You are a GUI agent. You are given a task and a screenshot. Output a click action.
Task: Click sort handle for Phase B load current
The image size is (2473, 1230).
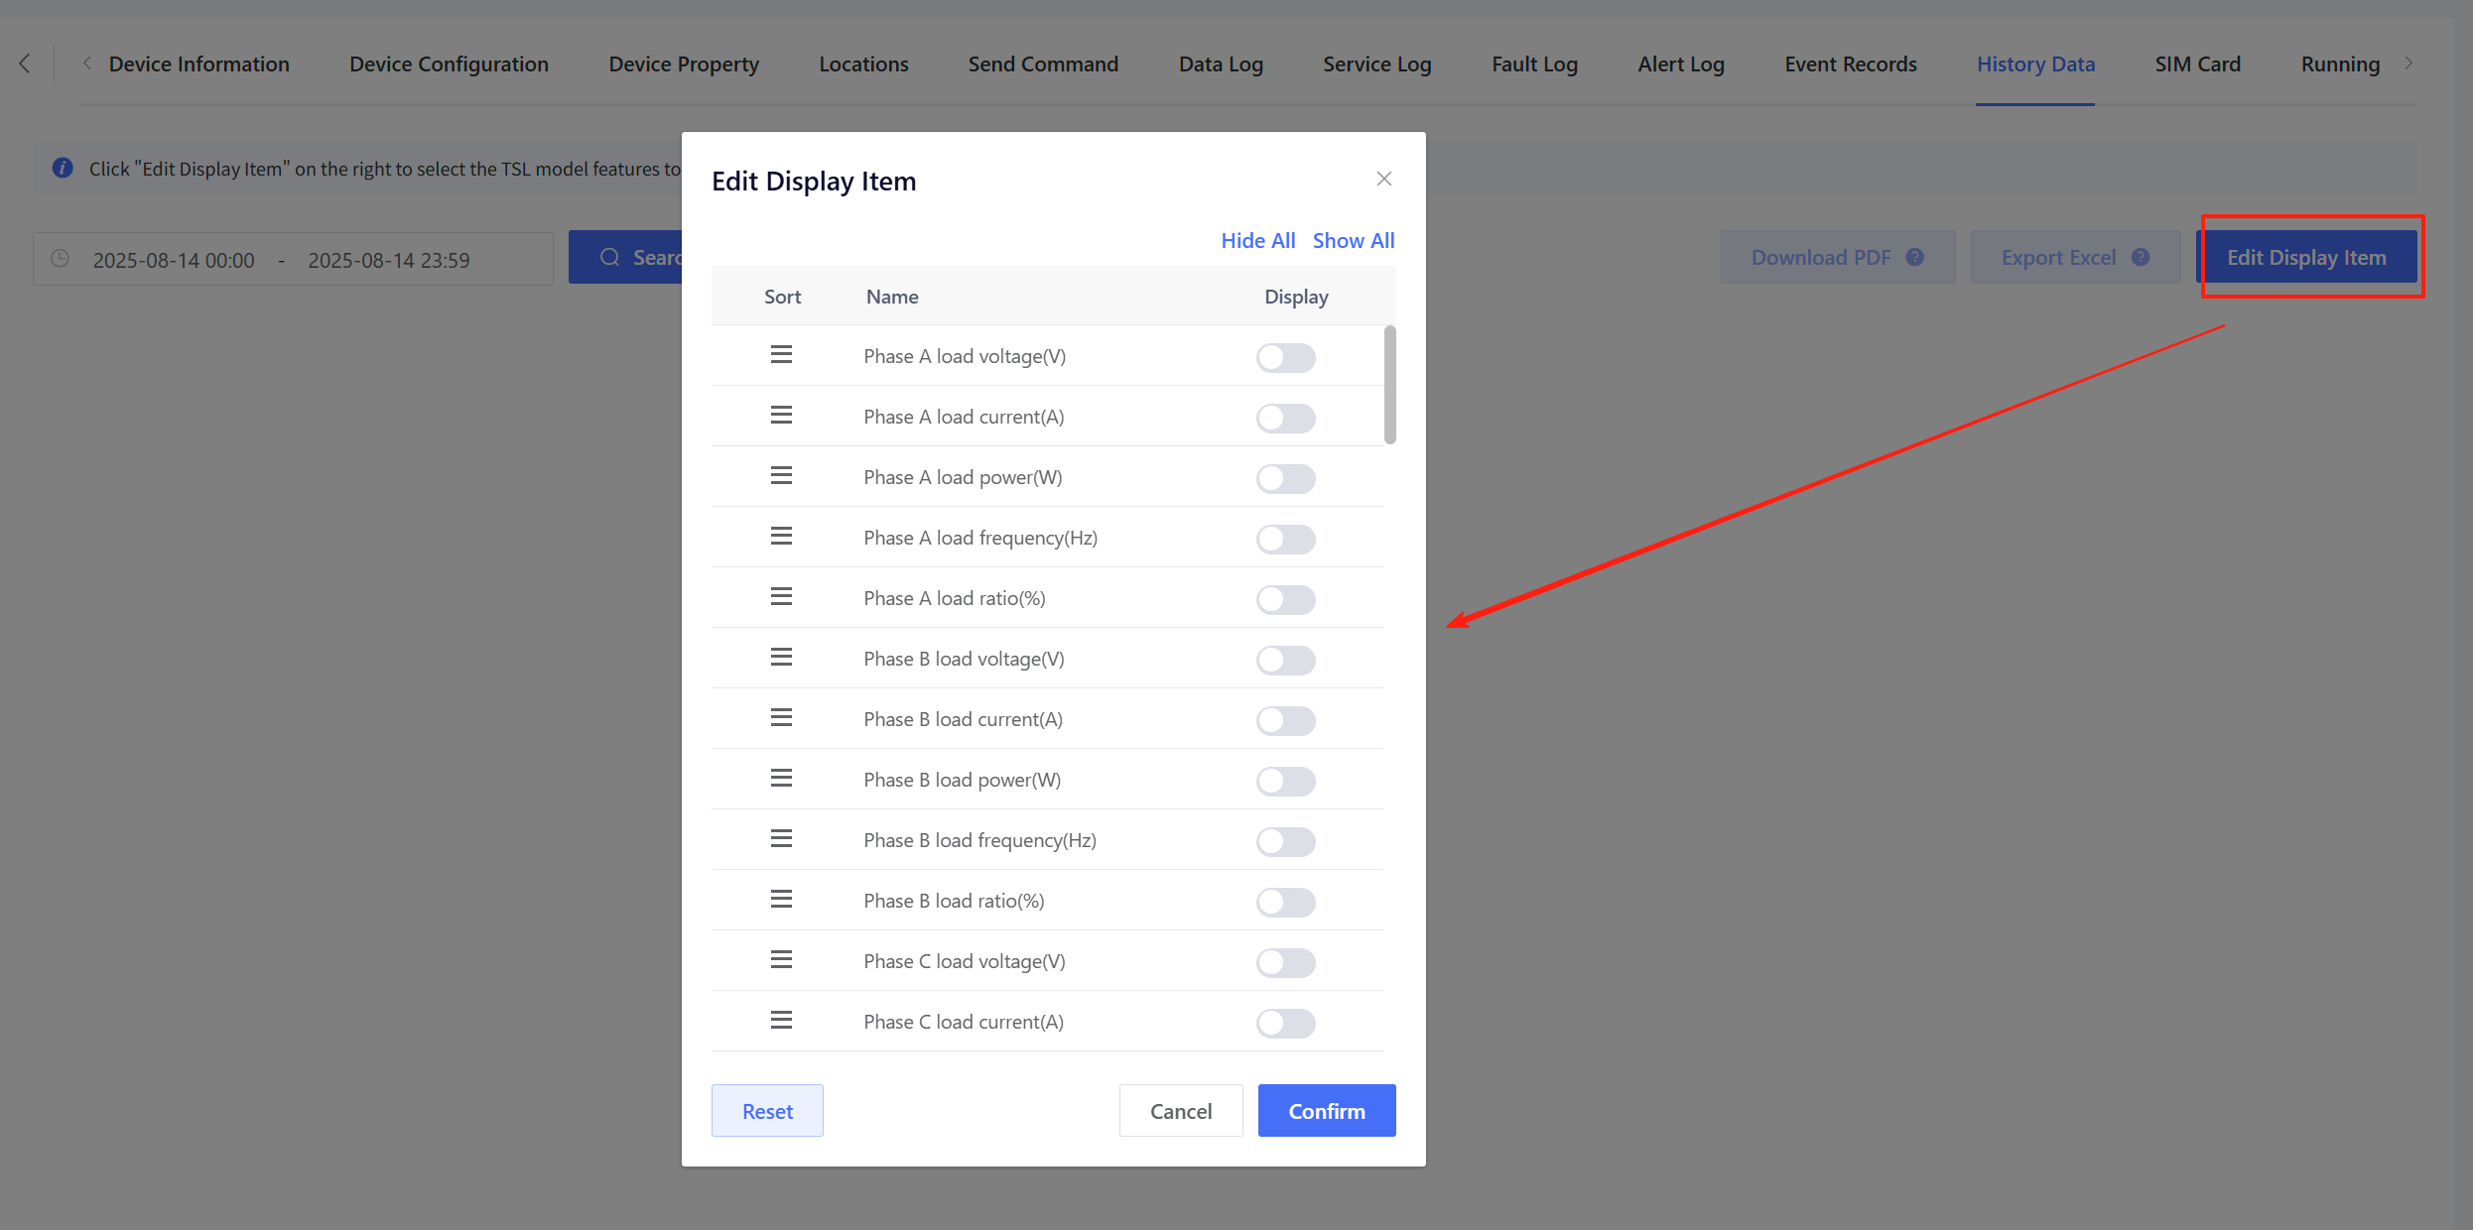pos(781,718)
